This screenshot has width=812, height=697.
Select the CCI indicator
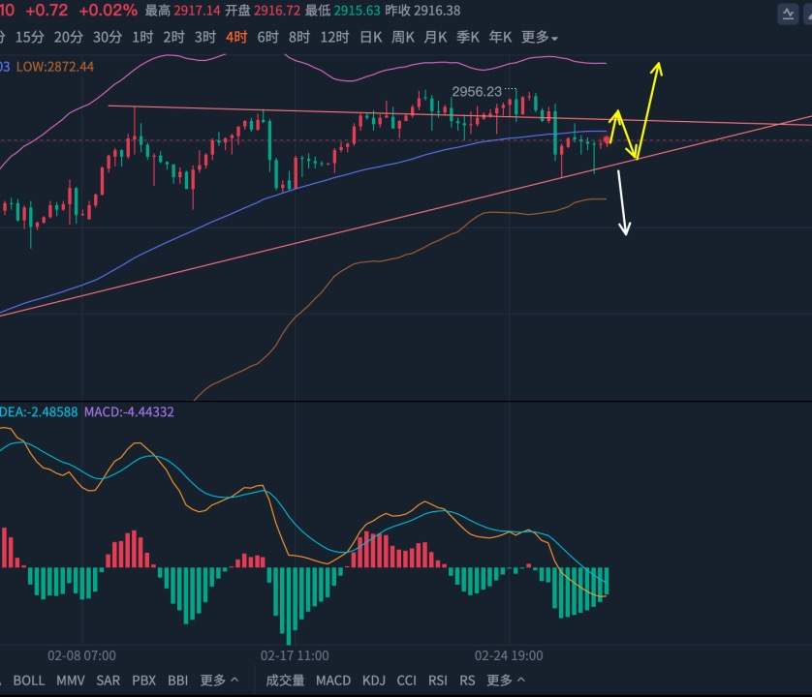(407, 681)
